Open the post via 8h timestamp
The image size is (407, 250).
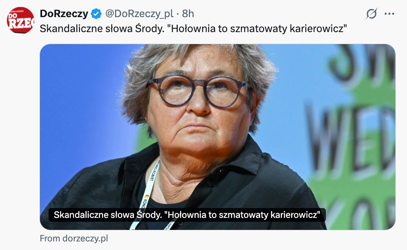[x=188, y=14]
